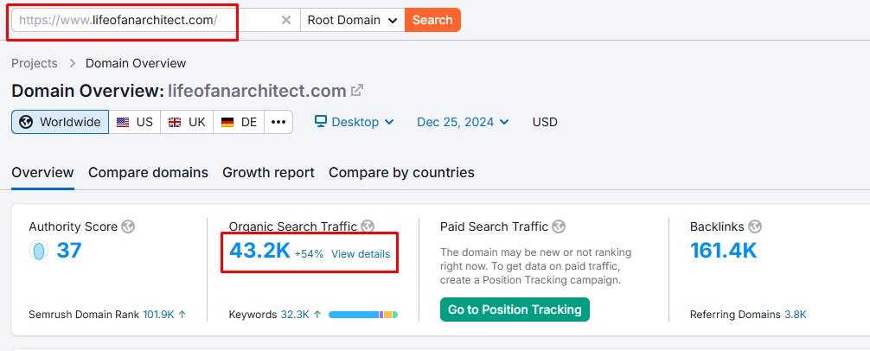The height and width of the screenshot is (351, 870).
Task: Click the Keywords distribution color bar
Action: click(363, 315)
